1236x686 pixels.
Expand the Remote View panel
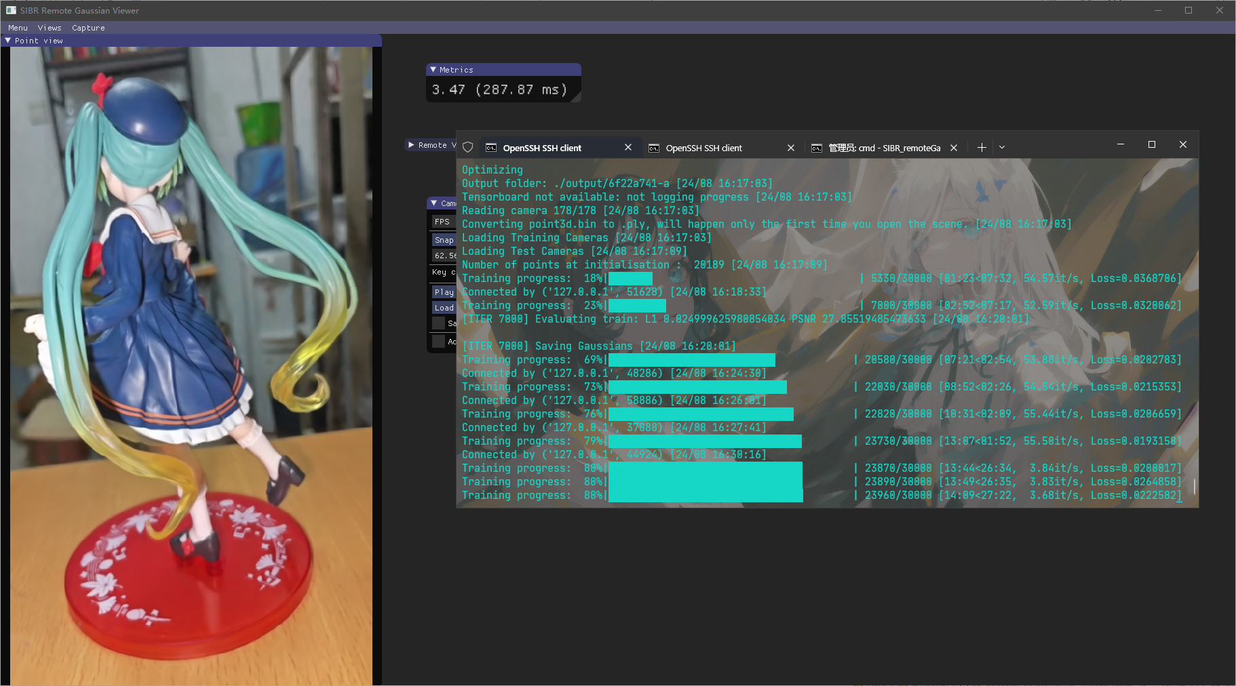(411, 145)
